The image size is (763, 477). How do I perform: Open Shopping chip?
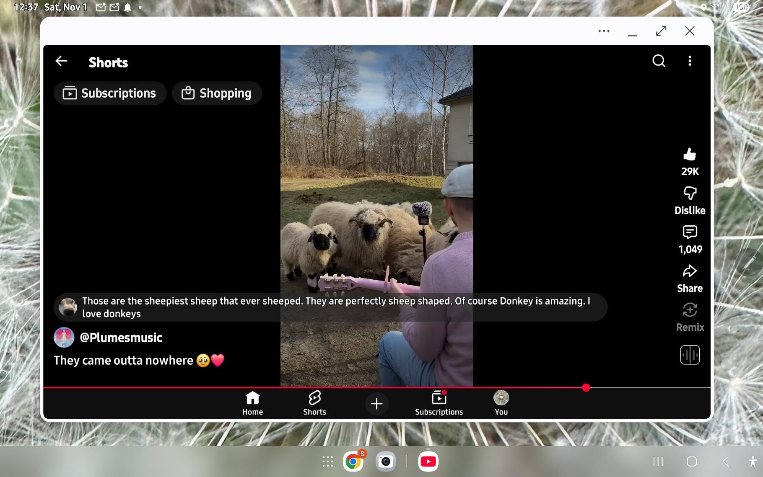pos(217,93)
